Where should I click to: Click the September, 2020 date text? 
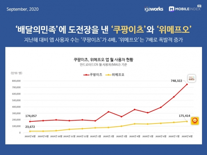coord(23,9)
